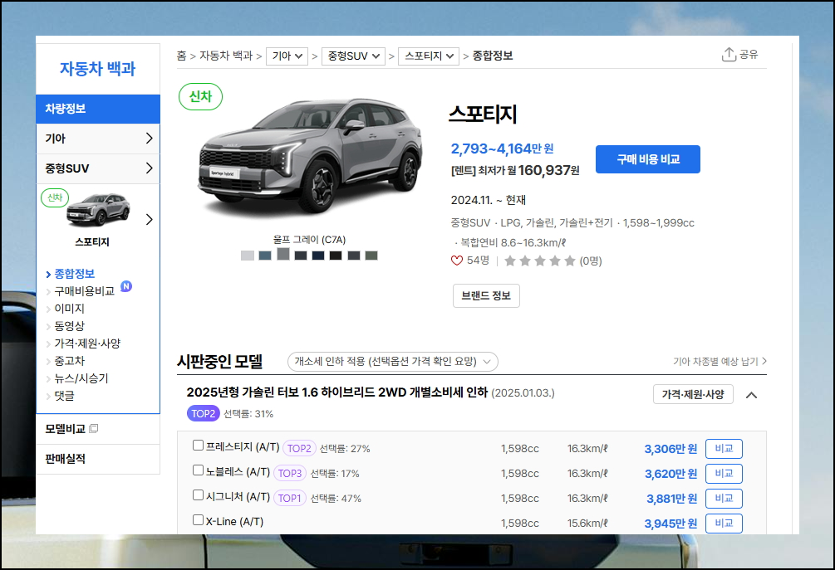Click the 구매 비용 비교 button
This screenshot has width=835, height=570.
coord(648,159)
